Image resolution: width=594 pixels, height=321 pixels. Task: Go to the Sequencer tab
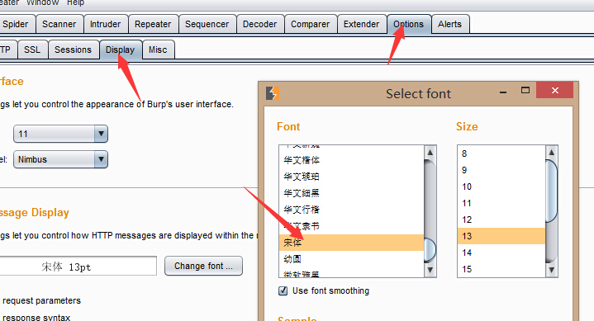coord(207,24)
